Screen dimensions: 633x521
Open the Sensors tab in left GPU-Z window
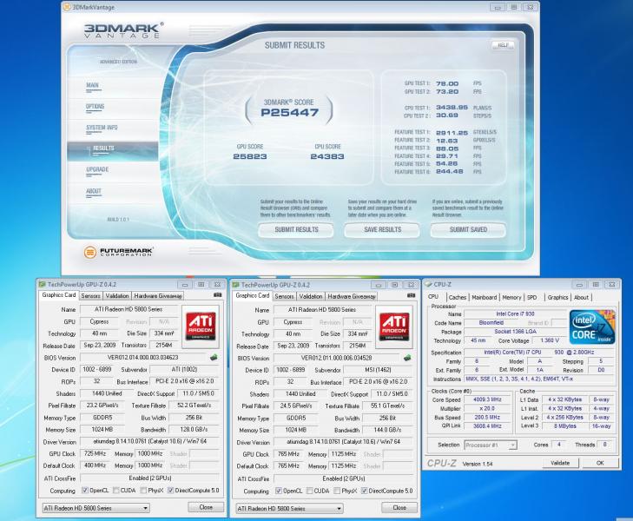coord(90,296)
